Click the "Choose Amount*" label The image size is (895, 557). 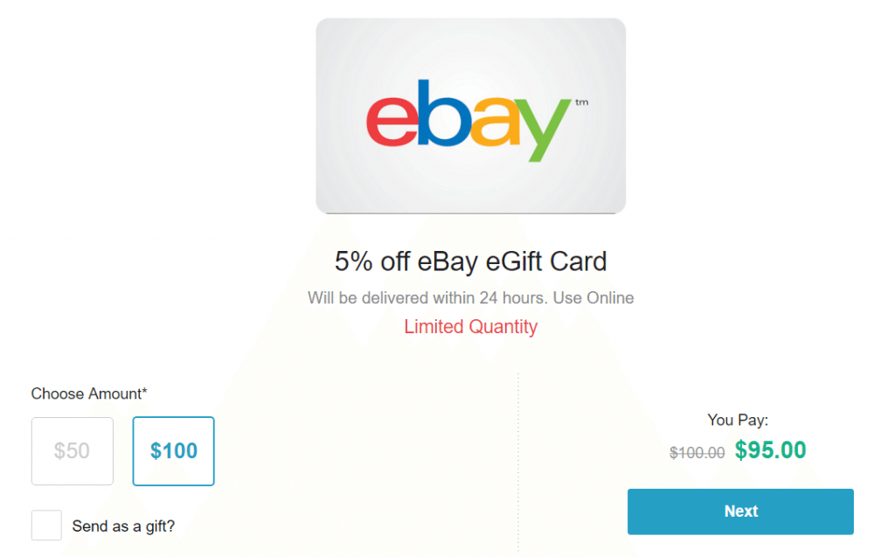point(89,393)
